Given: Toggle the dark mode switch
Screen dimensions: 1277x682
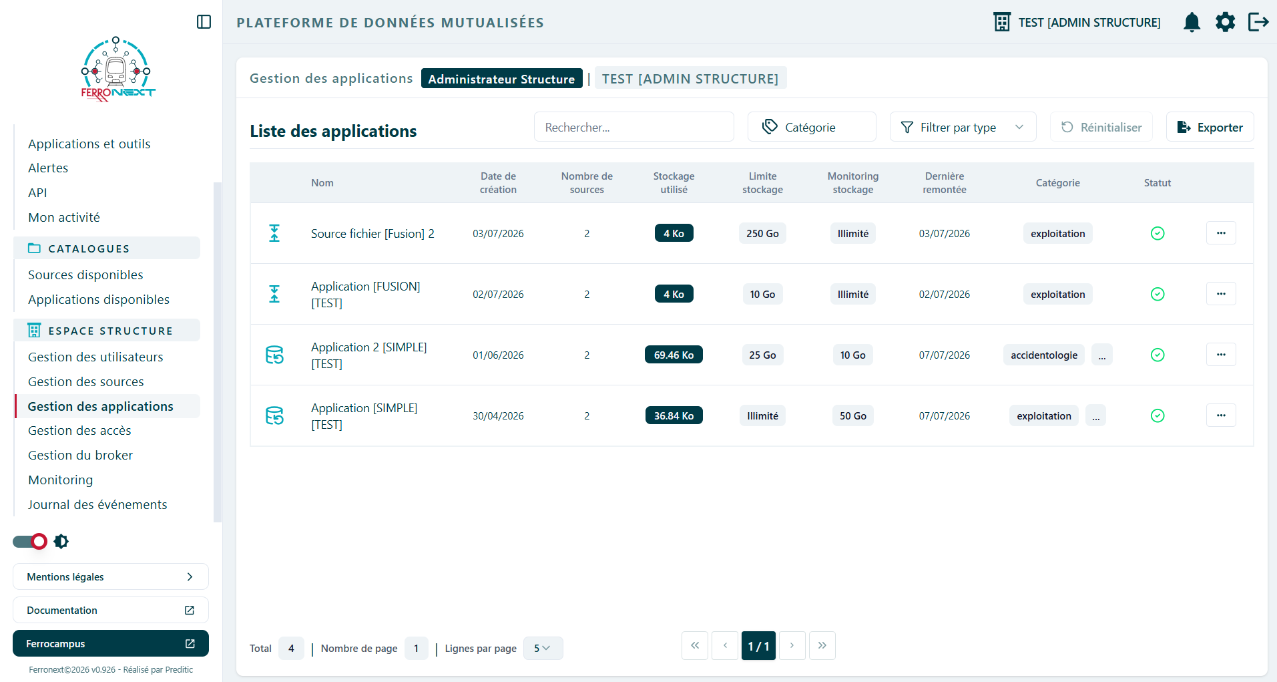Looking at the screenshot, I should click(30, 541).
